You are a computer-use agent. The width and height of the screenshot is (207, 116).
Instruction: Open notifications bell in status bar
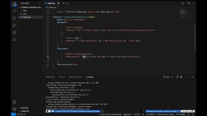[x=193, y=114]
